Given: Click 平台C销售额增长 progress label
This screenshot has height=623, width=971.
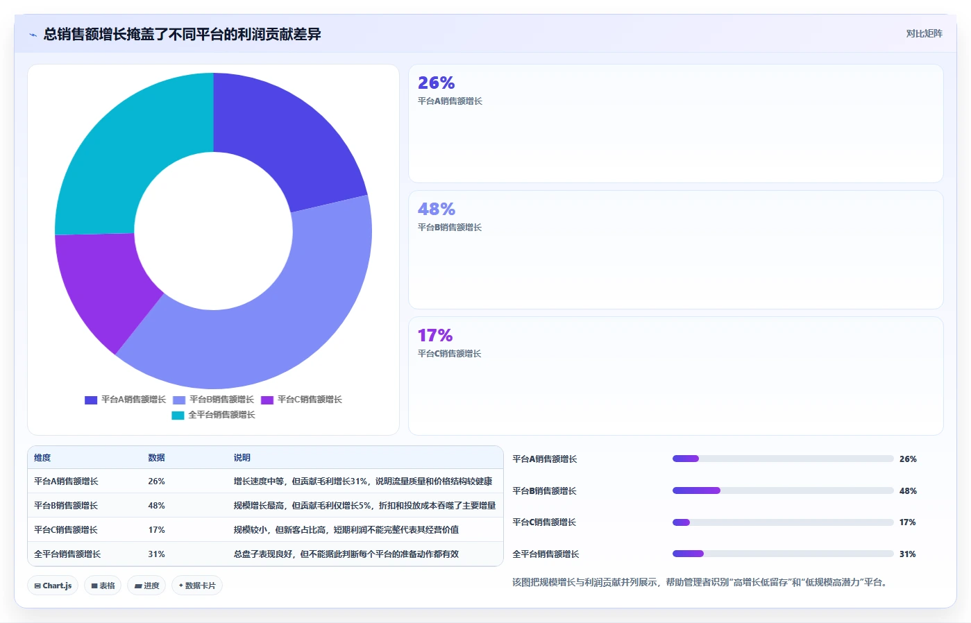Looking at the screenshot, I should (545, 522).
